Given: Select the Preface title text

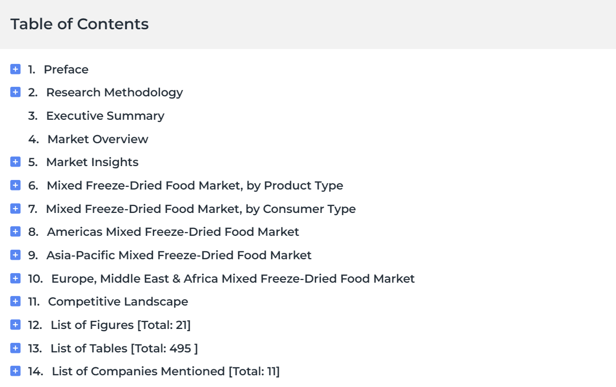Looking at the screenshot, I should (x=66, y=70).
